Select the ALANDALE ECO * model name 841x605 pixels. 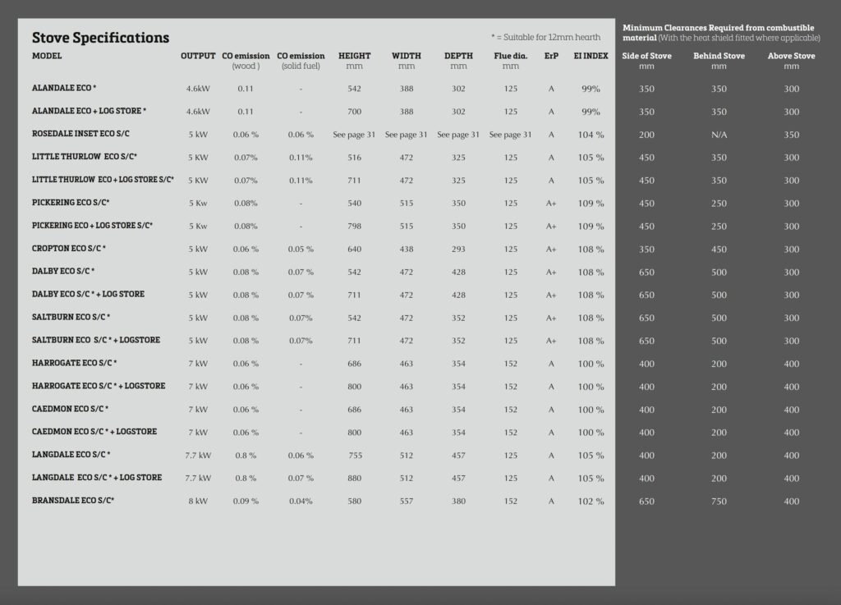tap(64, 88)
